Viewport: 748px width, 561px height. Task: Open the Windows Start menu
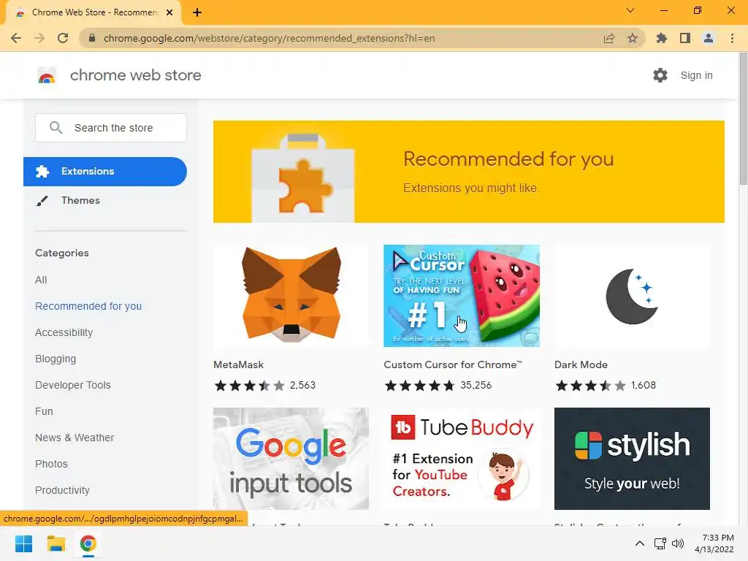[23, 543]
